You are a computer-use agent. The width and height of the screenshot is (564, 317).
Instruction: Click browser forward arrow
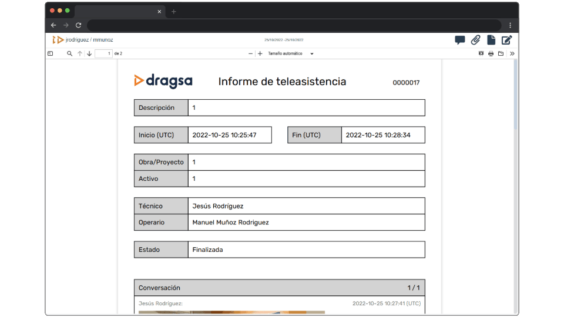click(66, 25)
